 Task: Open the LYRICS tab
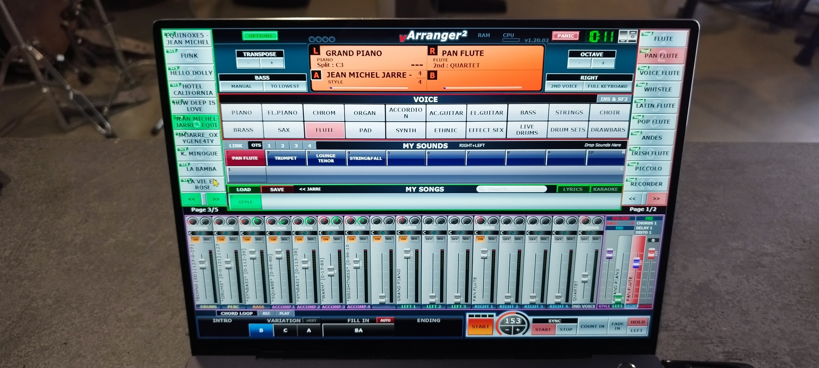pos(573,189)
